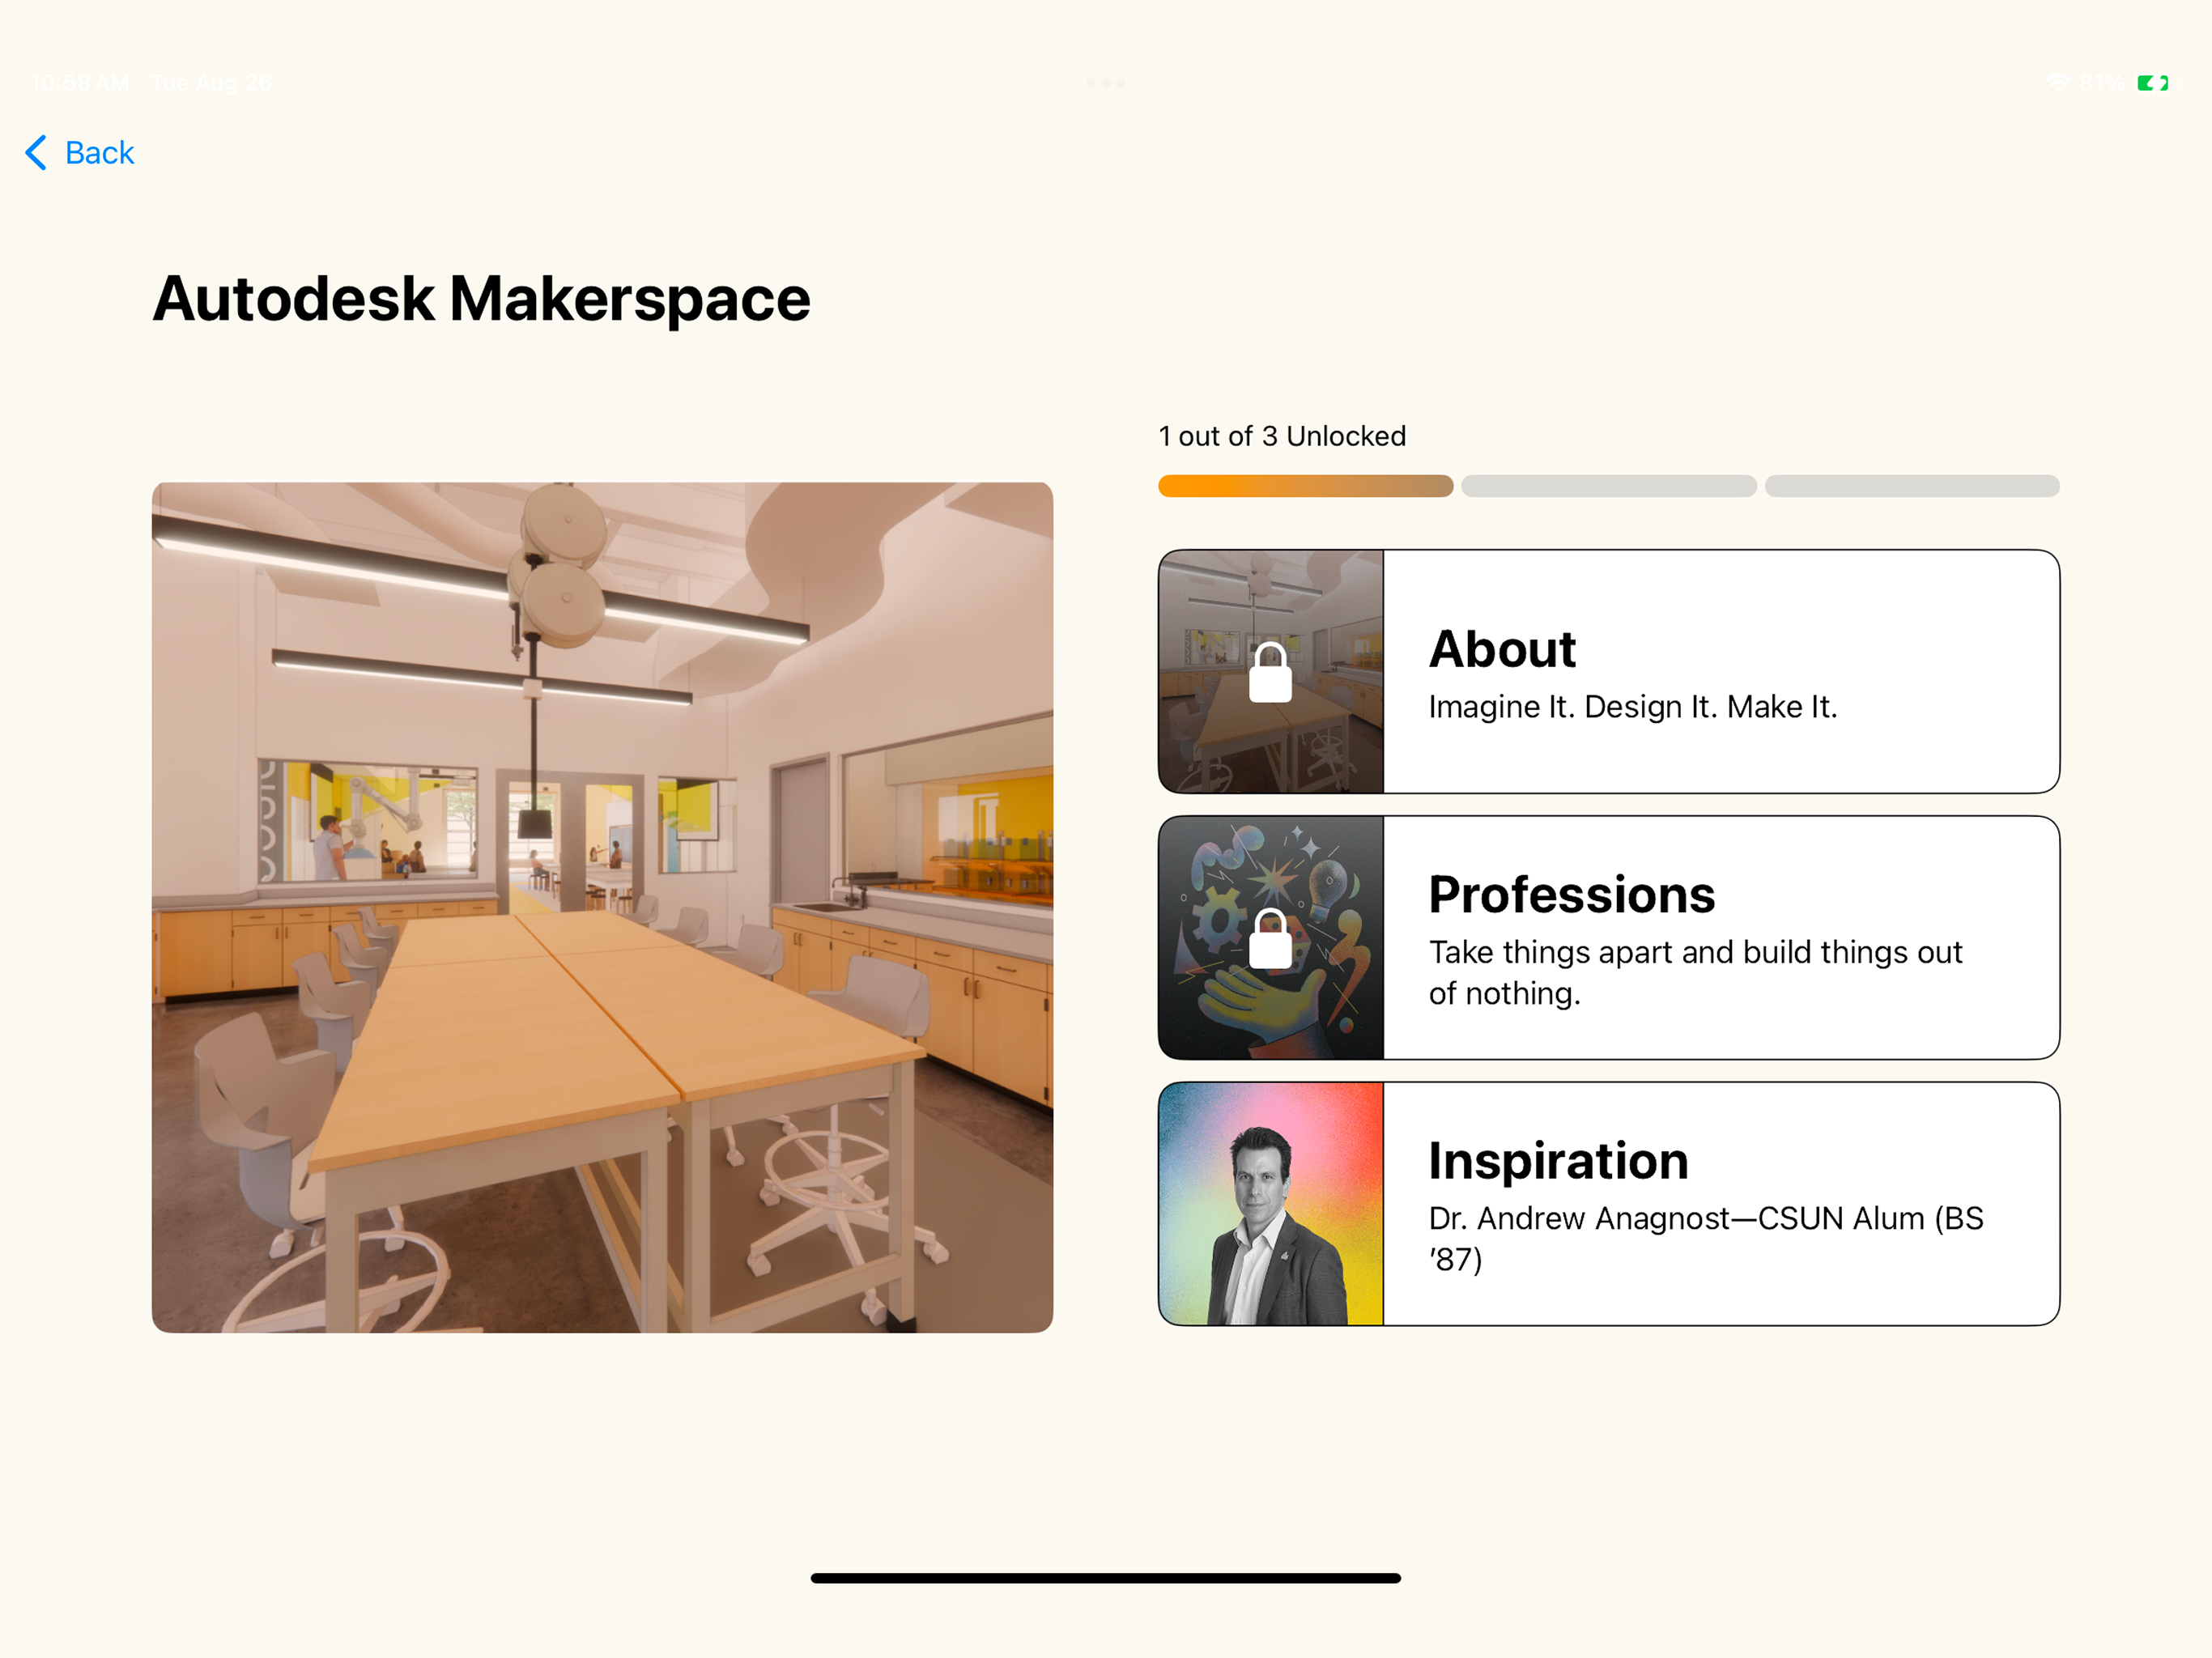Click the last gray progress segment
The image size is (2212, 1658).
click(1911, 486)
